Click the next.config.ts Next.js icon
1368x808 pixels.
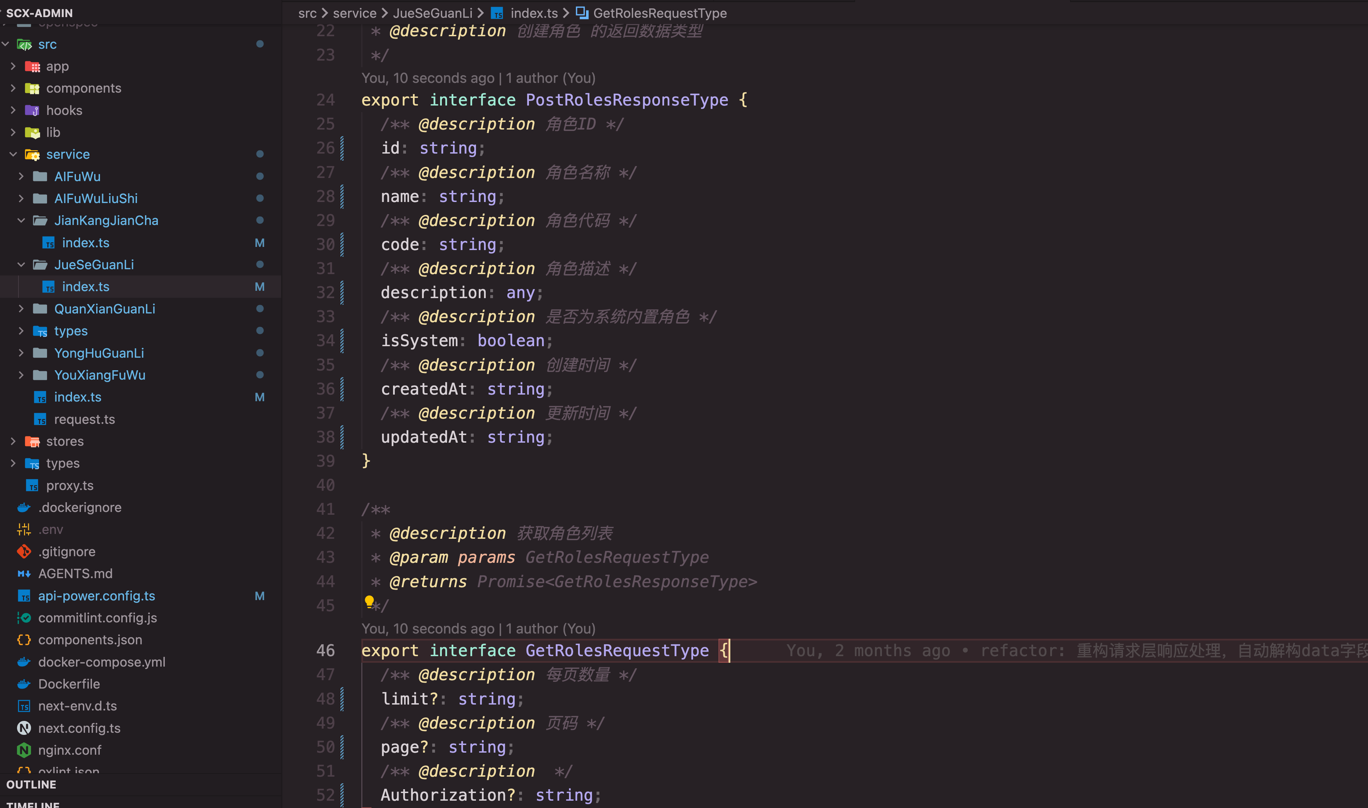(24, 728)
